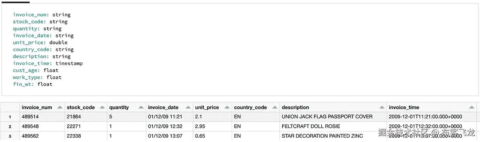Click the invoice_time timestamp schema line
The height and width of the screenshot is (142, 480).
pyautogui.click(x=48, y=63)
